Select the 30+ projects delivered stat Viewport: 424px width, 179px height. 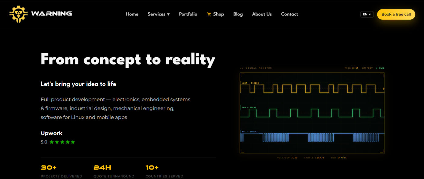click(61, 171)
